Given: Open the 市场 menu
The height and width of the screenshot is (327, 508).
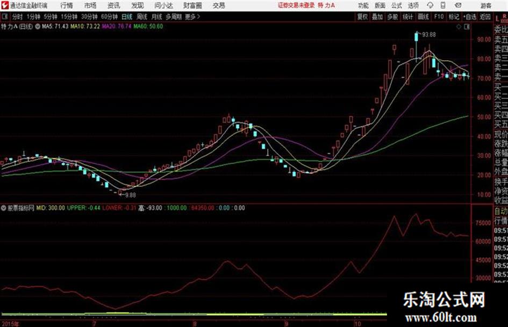Looking at the screenshot, I should pos(90,5).
